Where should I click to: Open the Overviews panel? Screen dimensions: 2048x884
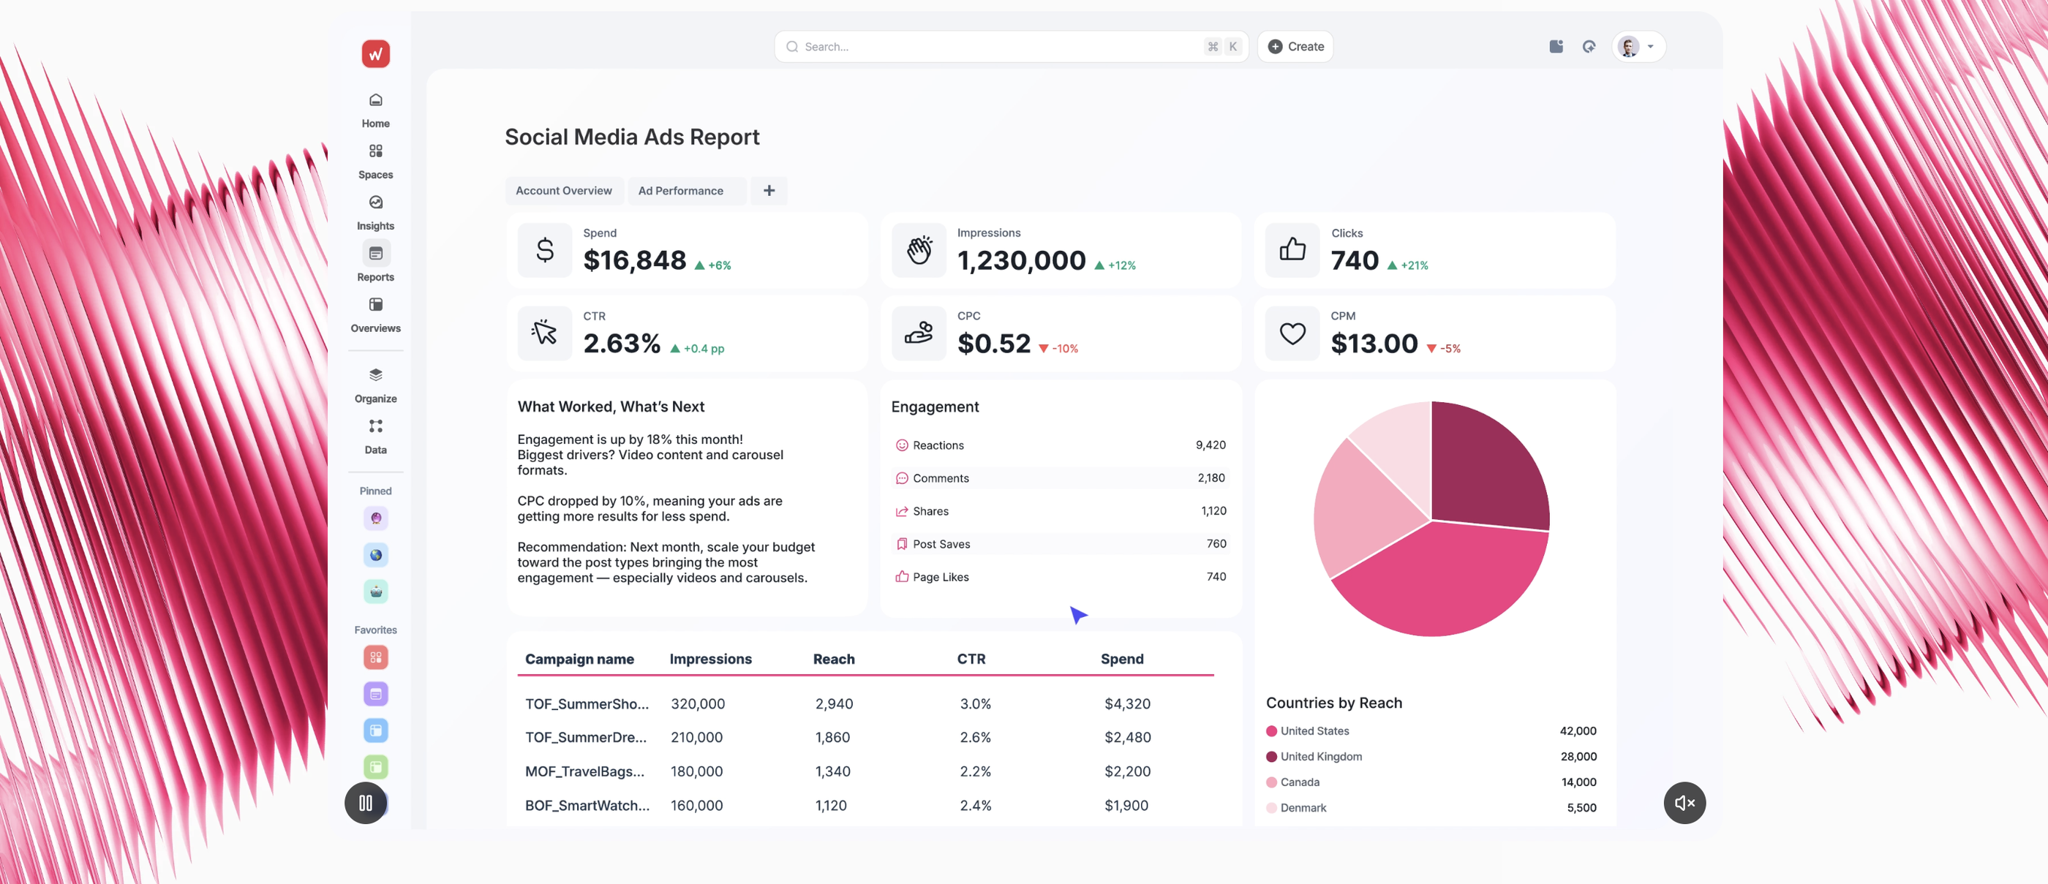(375, 310)
